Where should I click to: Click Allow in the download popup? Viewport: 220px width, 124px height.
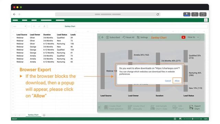click(177, 81)
